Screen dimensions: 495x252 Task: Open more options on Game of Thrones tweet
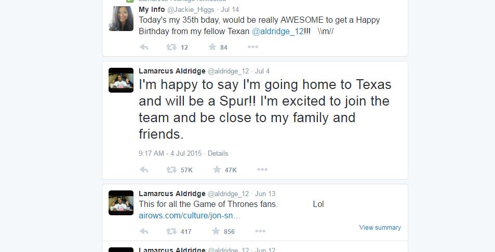pyautogui.click(x=260, y=231)
